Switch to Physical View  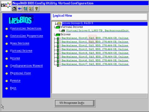pyautogui.click(x=20, y=73)
